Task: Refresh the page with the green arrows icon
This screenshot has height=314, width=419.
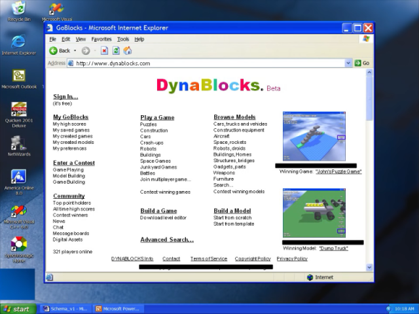Action: click(x=116, y=51)
